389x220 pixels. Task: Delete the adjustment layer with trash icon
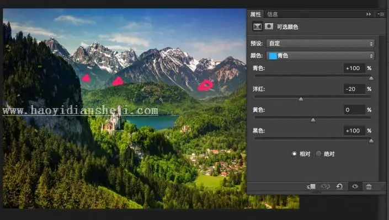point(369,186)
